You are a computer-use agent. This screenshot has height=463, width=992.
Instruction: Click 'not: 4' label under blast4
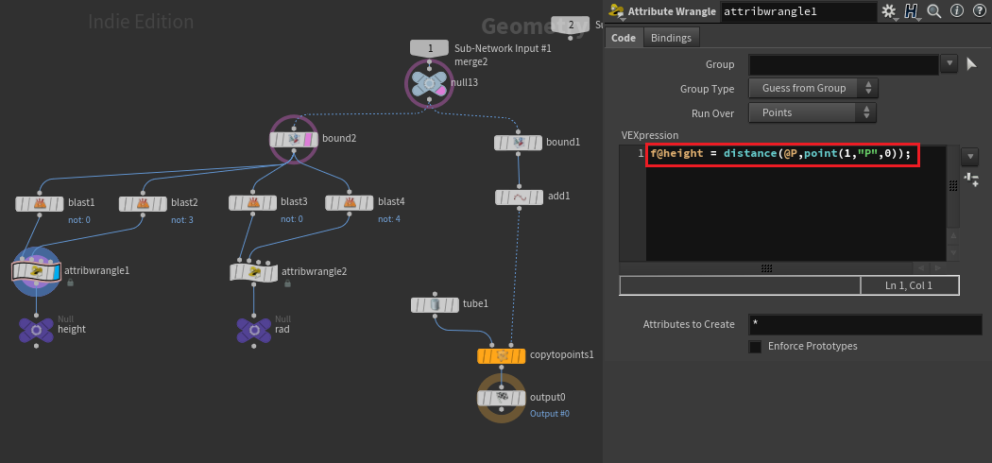click(x=389, y=219)
